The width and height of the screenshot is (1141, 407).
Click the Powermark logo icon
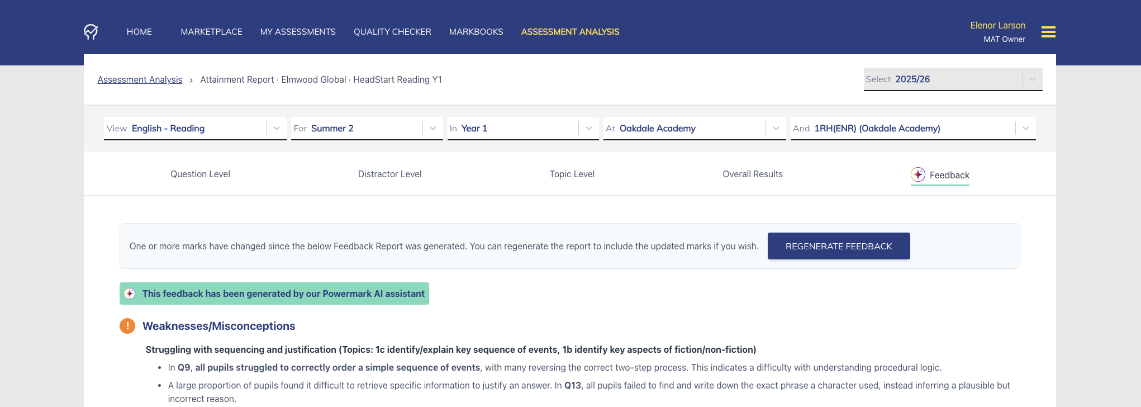click(x=91, y=32)
